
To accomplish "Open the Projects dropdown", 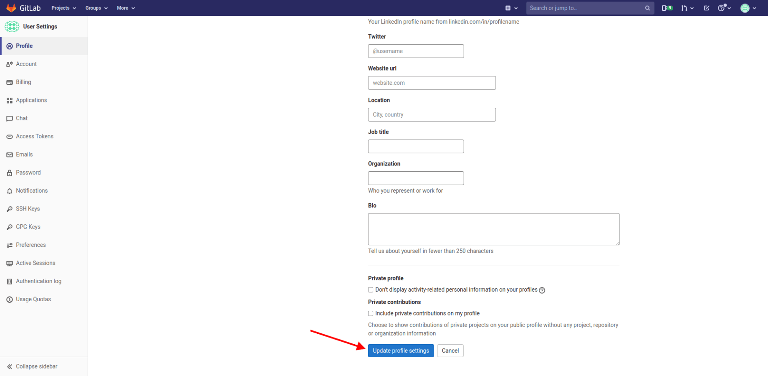I will pyautogui.click(x=63, y=8).
